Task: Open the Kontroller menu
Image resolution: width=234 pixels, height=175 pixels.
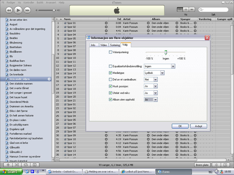Action: pyautogui.click(x=29, y=3)
